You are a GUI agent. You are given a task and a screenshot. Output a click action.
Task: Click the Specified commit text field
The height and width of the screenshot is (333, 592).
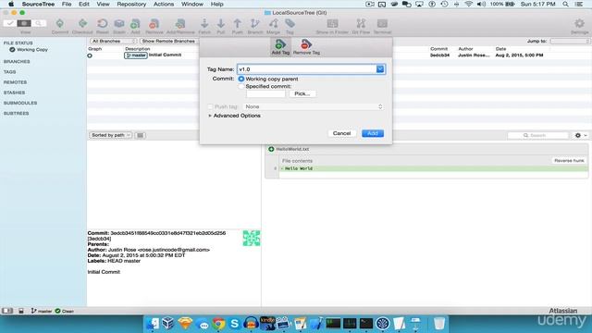point(265,93)
